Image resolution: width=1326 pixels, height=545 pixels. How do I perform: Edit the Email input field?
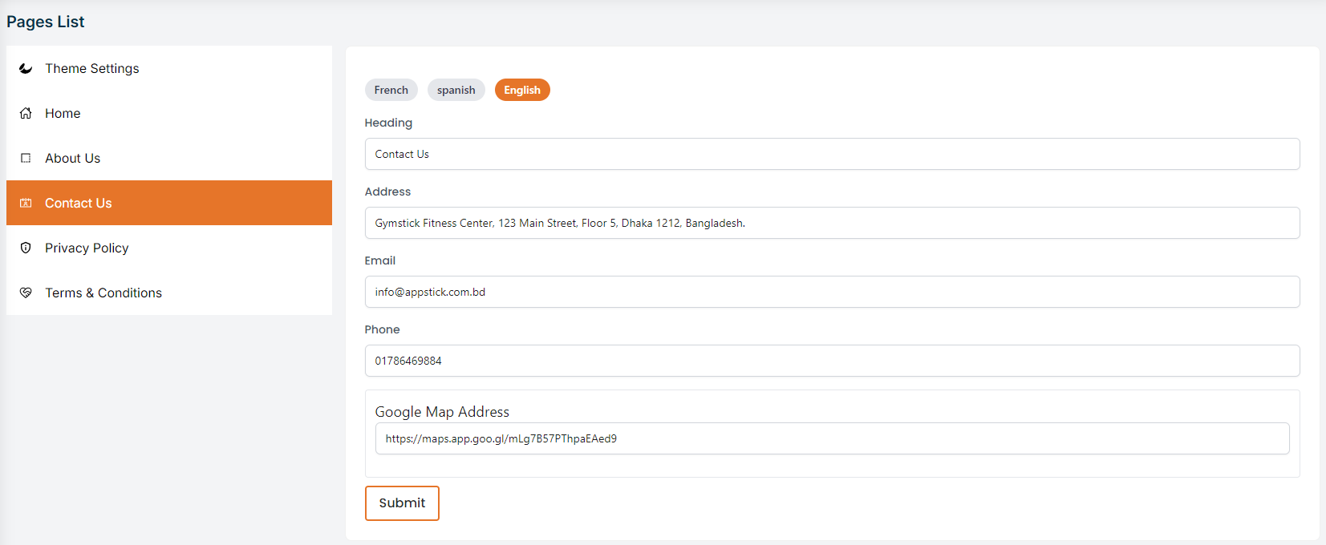832,292
